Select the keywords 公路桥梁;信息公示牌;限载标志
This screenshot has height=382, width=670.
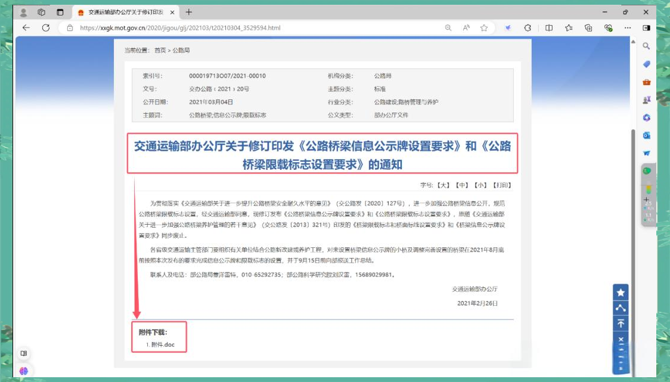228,115
